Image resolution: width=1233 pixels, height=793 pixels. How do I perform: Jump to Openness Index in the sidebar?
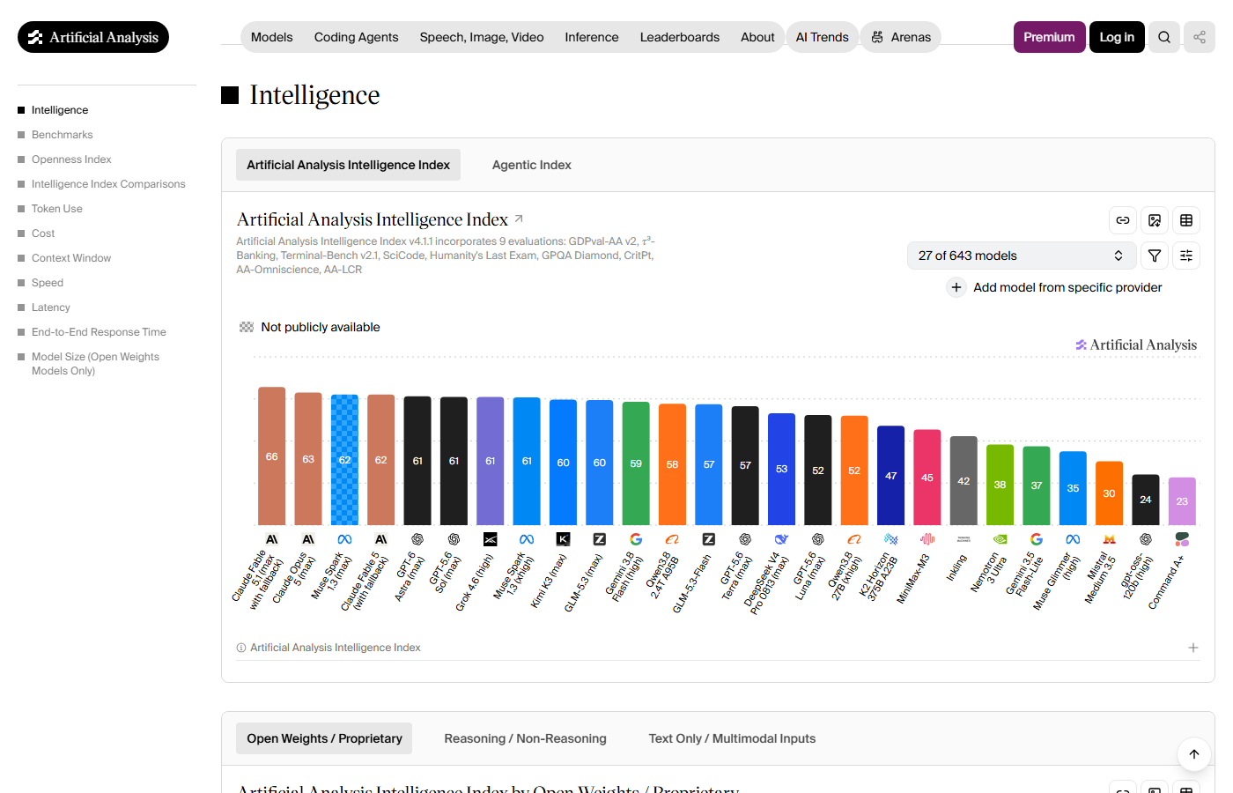71,159
